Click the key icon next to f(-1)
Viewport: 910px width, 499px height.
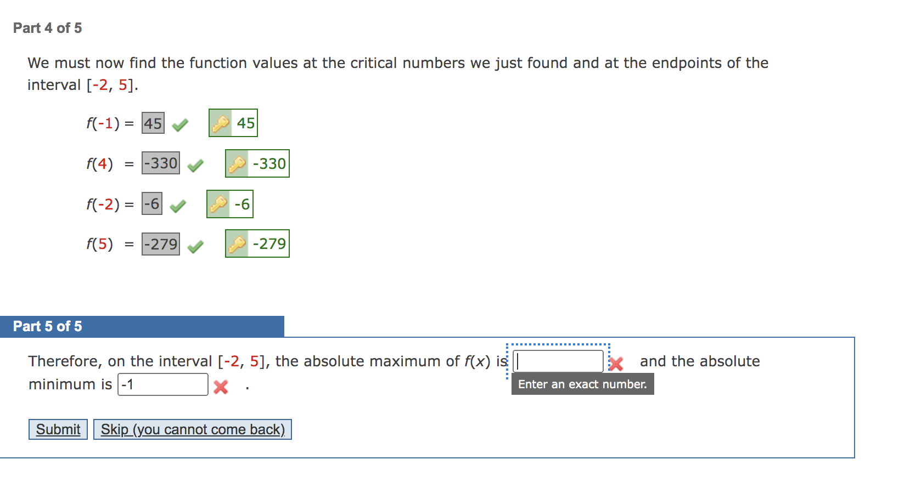(x=220, y=123)
